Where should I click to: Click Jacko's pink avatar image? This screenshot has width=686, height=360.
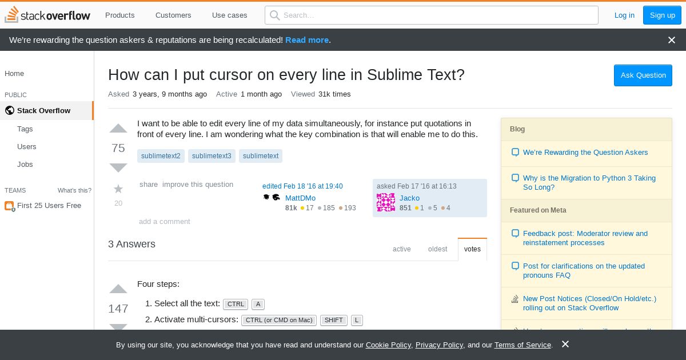(x=386, y=202)
